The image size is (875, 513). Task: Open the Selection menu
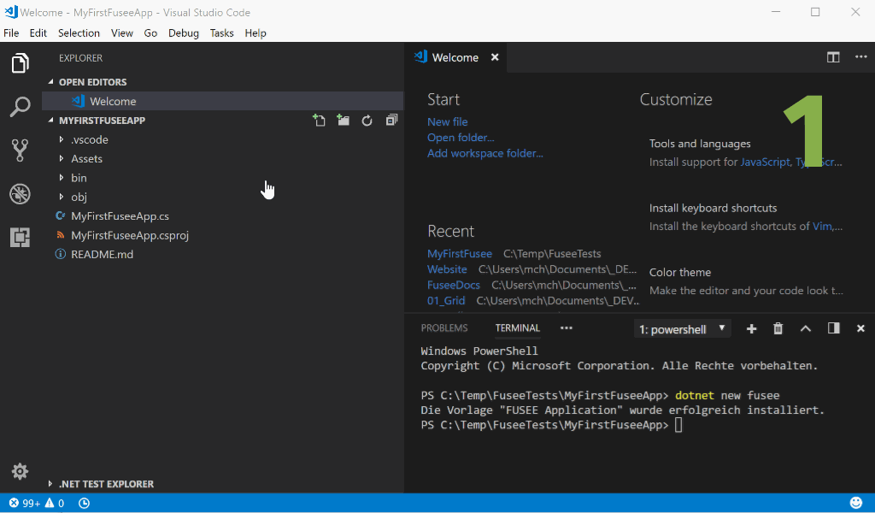tap(79, 33)
